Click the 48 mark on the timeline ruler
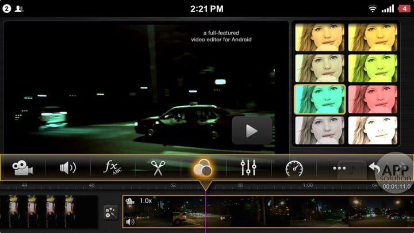The image size is (414, 233). point(91,185)
